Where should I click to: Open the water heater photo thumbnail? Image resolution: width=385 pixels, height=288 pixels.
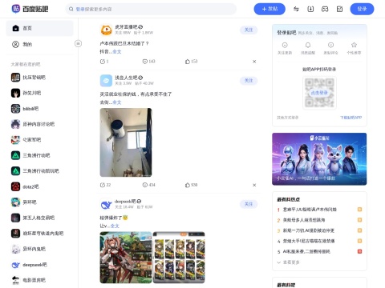[126, 142]
